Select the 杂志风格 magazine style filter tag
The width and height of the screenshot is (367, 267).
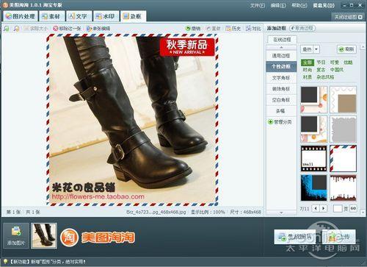325,77
